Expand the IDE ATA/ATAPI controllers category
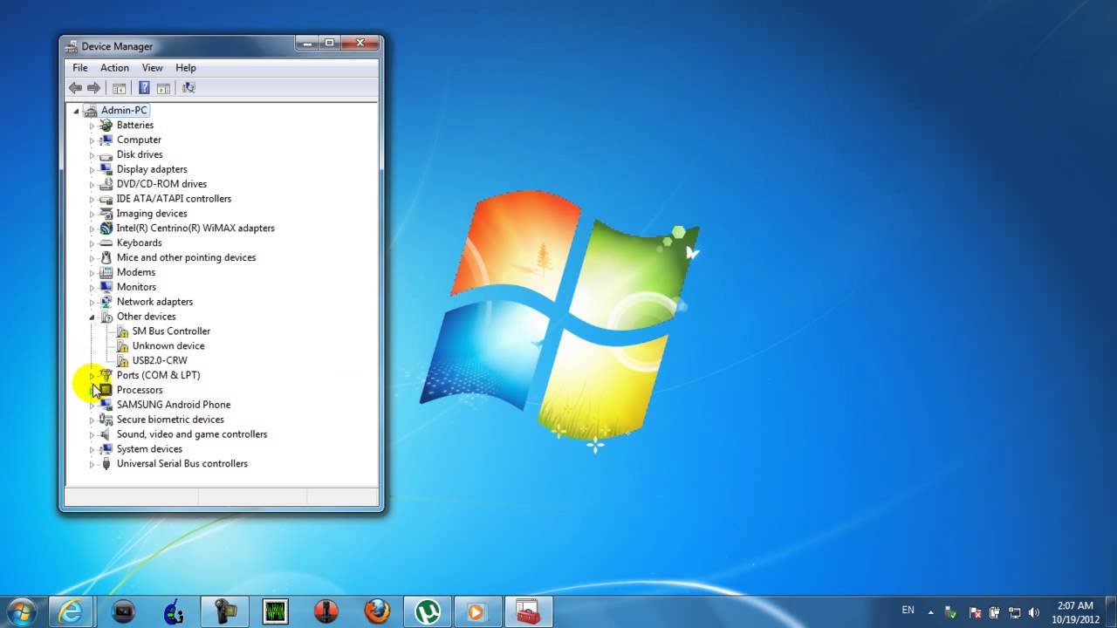The image size is (1117, 628). [x=92, y=199]
